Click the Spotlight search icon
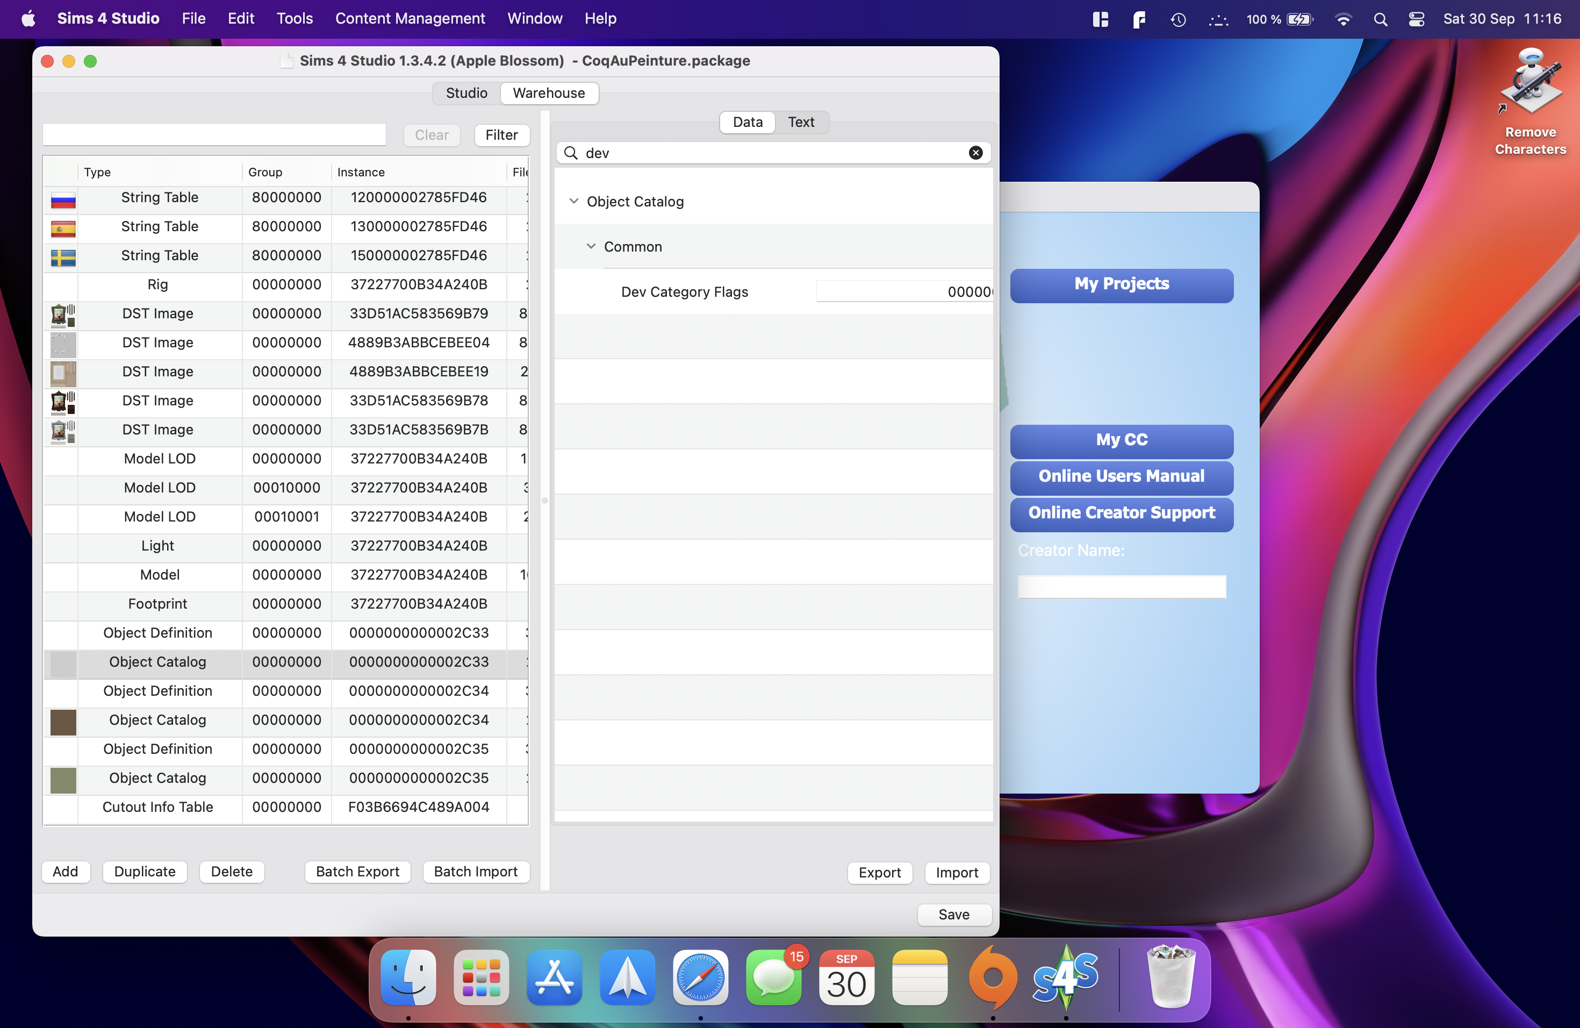This screenshot has width=1580, height=1028. coord(1380,19)
